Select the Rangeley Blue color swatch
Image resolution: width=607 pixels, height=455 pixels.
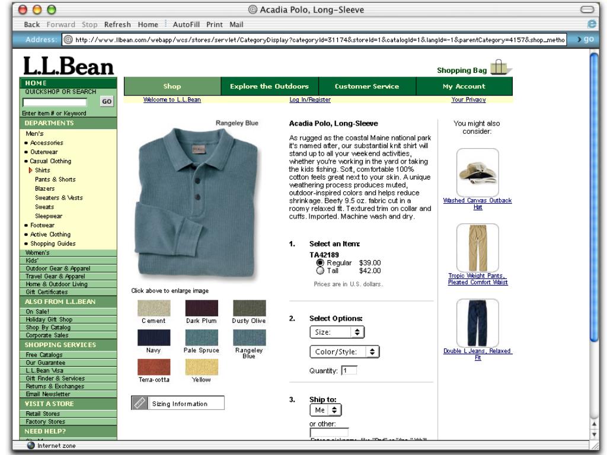[250, 337]
